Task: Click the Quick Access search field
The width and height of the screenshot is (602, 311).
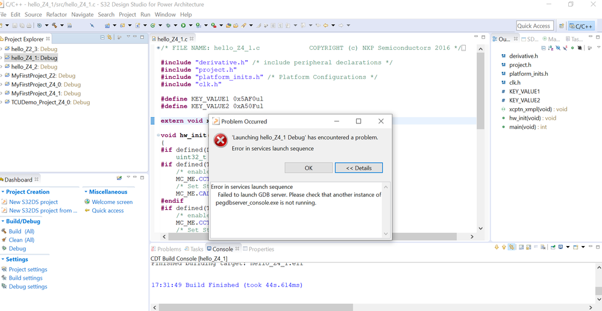Action: (535, 26)
